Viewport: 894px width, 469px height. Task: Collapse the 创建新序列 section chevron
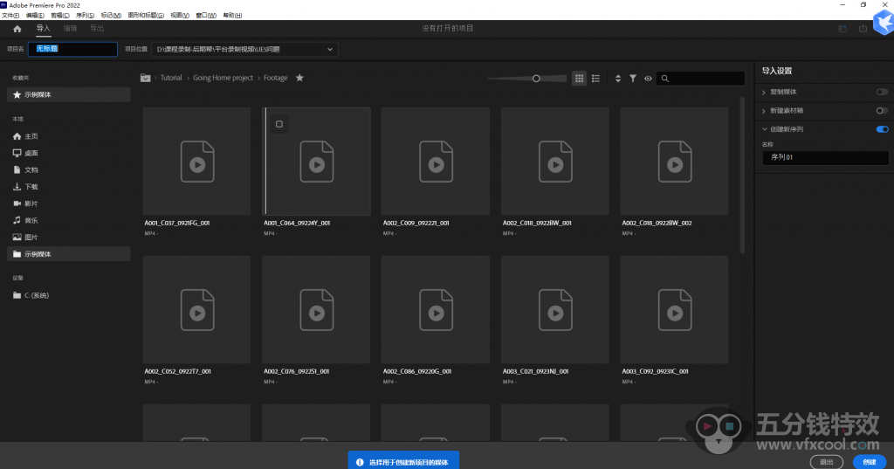[x=764, y=129]
